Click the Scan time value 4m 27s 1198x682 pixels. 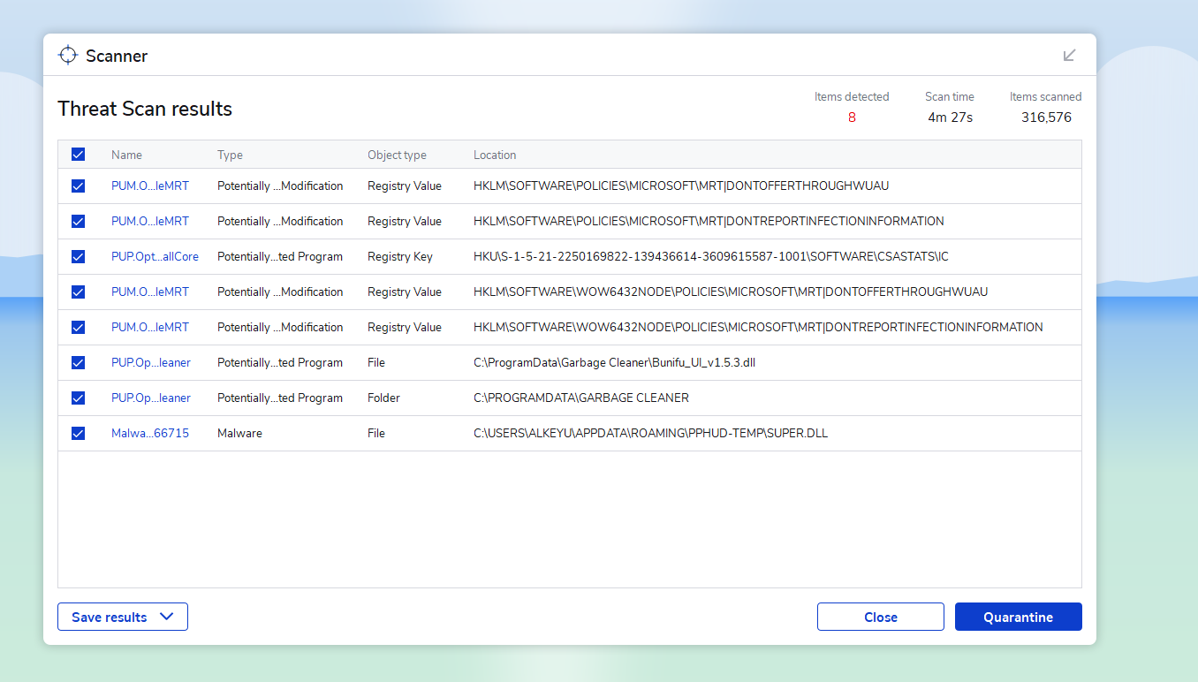point(950,117)
